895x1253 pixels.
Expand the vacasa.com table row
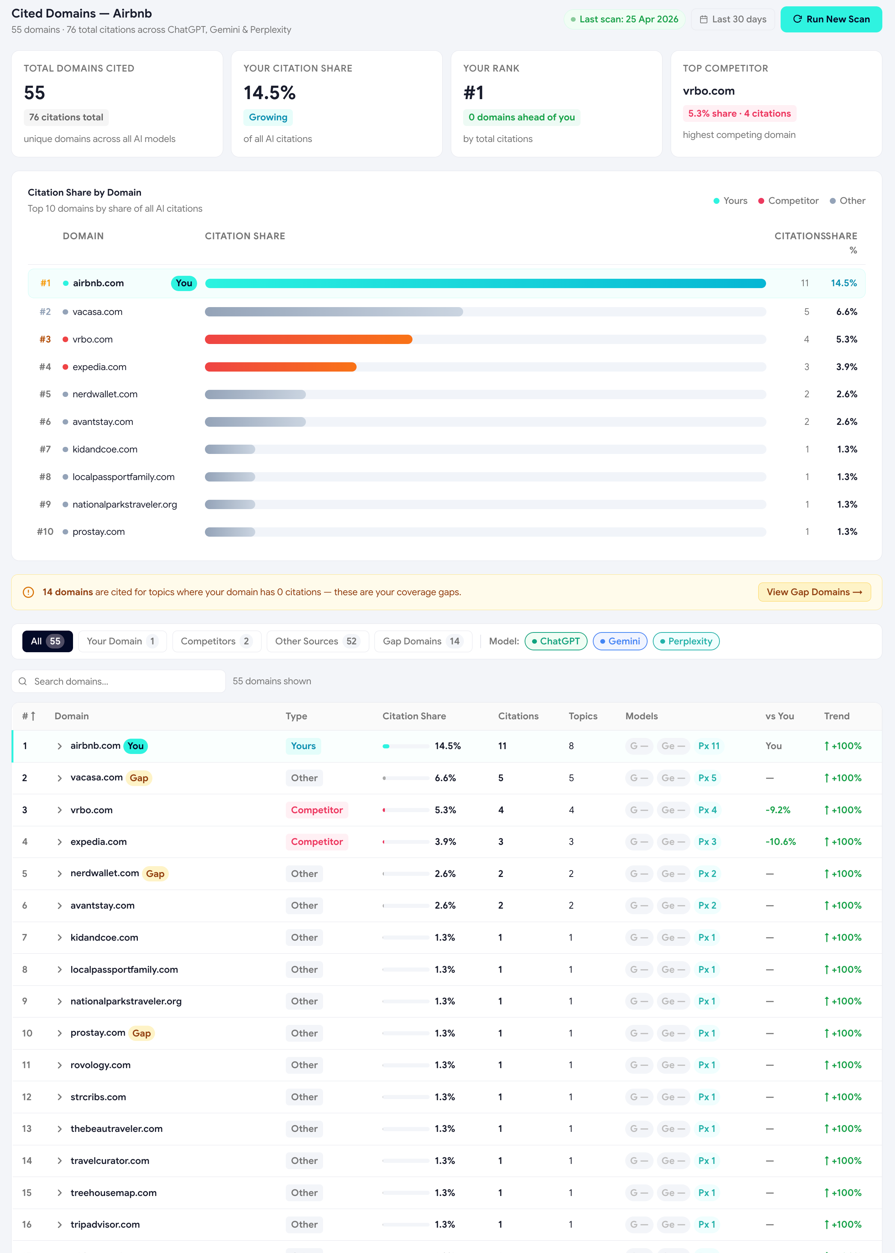[60, 778]
